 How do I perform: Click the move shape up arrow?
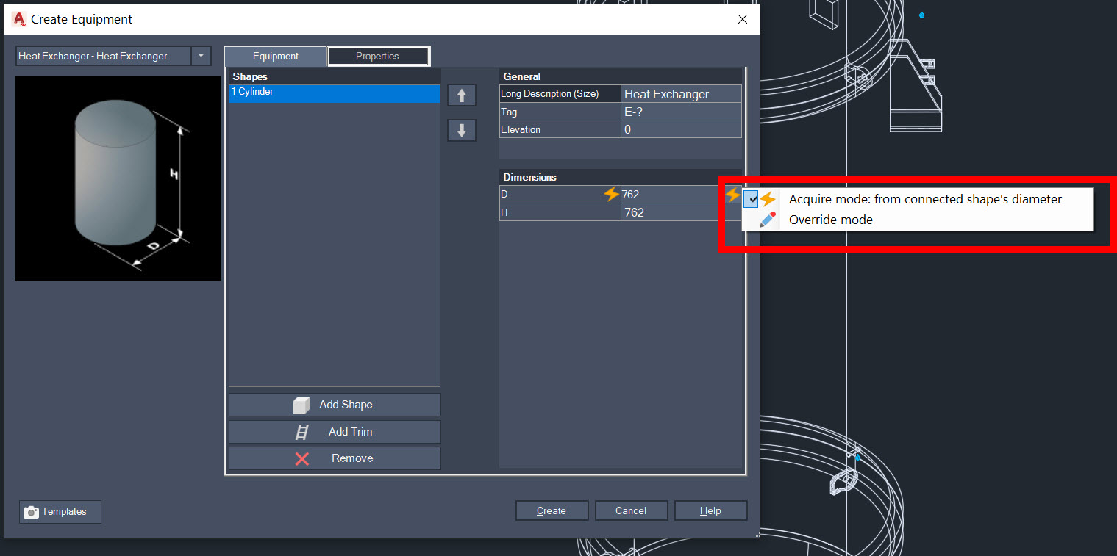(x=461, y=95)
